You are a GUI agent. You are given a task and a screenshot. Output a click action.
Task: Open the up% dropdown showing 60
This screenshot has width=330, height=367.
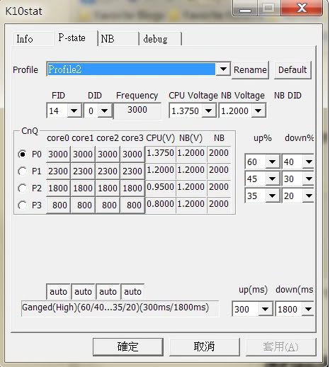(262, 162)
